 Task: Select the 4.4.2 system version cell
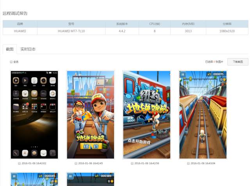pos(122,31)
